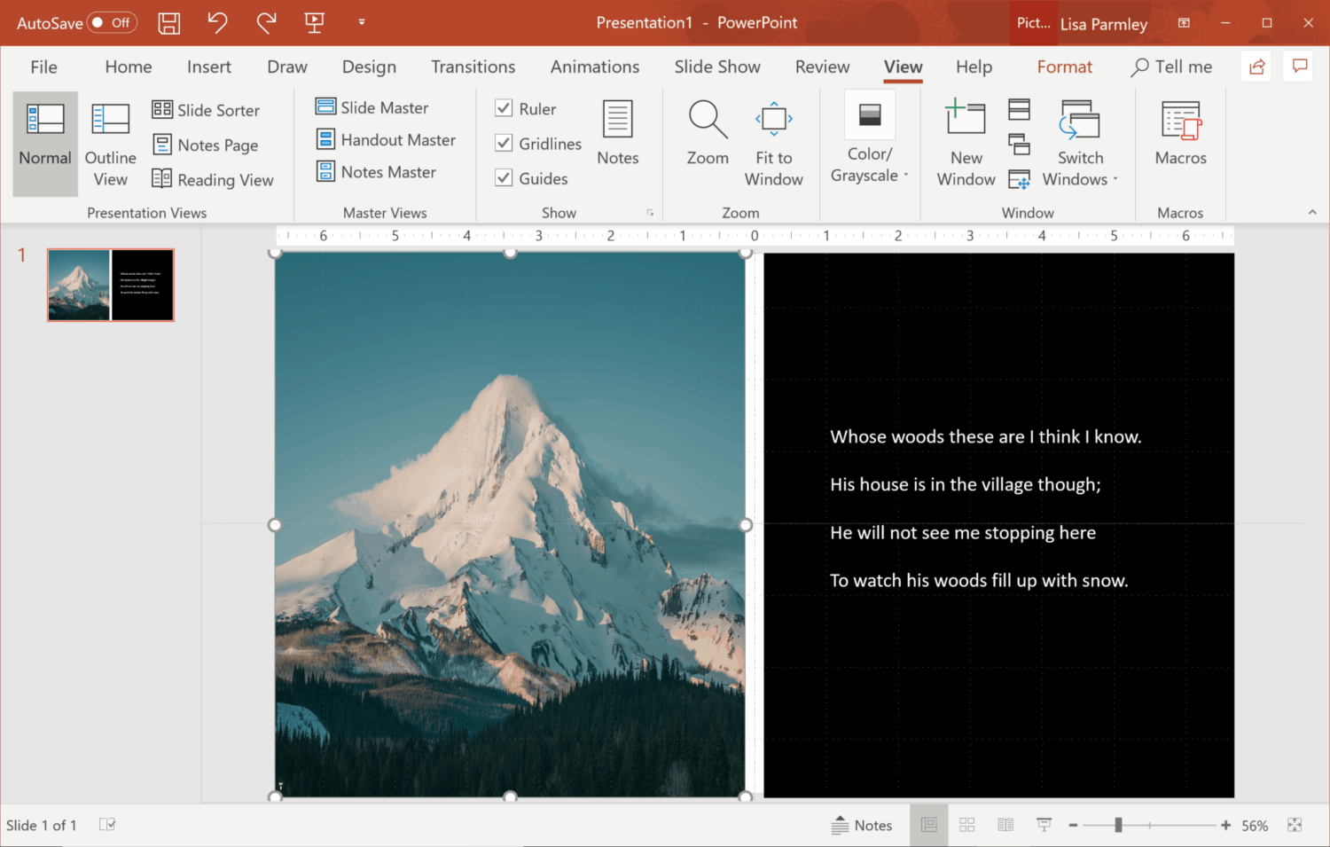
Task: Open Reading View
Action: coord(213,179)
